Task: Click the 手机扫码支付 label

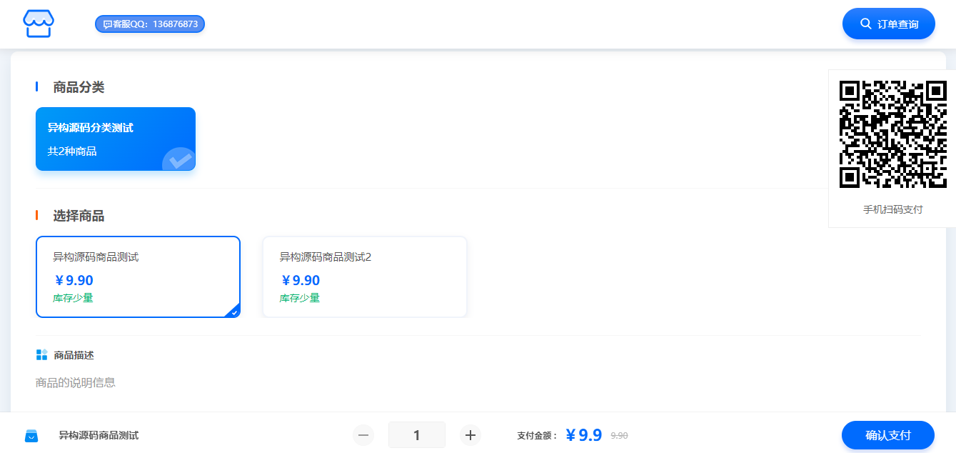Action: (892, 209)
